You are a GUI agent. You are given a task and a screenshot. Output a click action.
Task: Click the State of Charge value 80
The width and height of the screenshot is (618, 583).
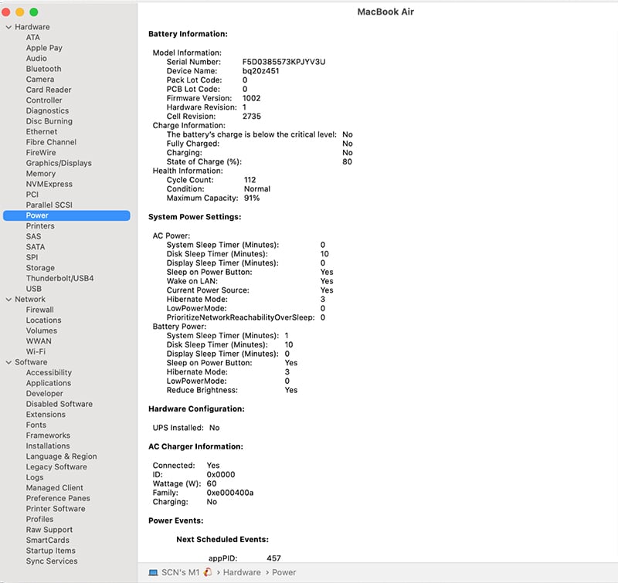[x=347, y=162]
